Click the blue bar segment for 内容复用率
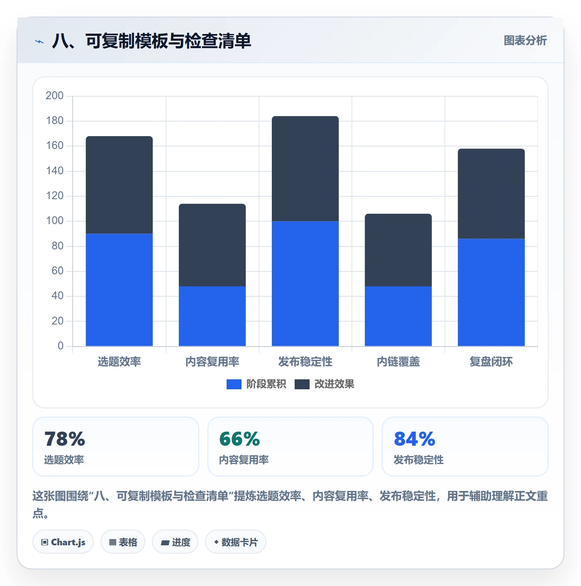 click(212, 316)
